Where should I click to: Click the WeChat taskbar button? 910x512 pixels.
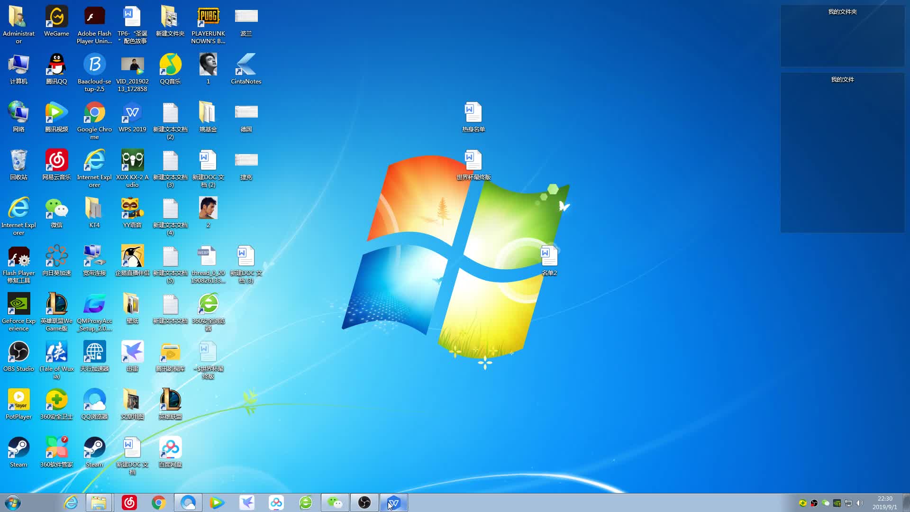[335, 503]
